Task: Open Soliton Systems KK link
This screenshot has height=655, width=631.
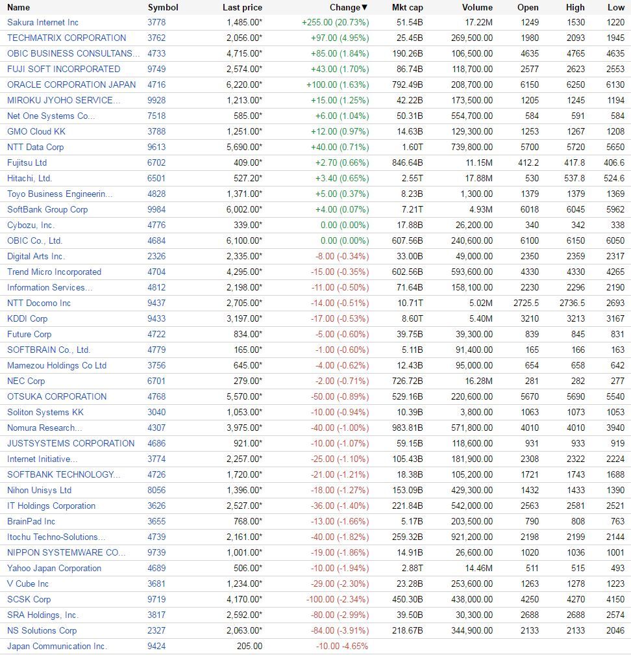Action: pyautogui.click(x=45, y=412)
